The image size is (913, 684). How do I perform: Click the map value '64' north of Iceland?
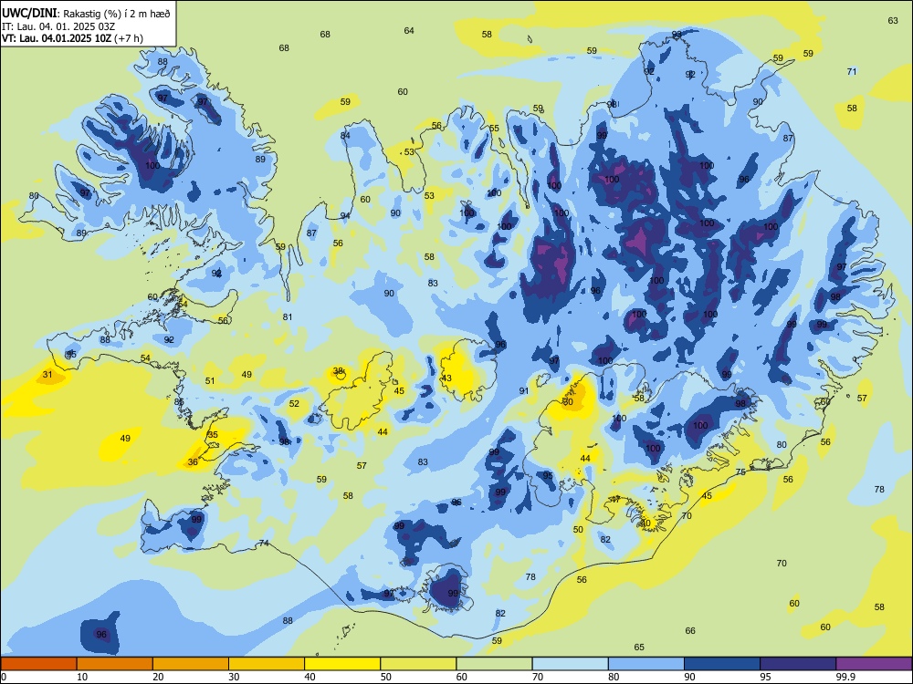(x=409, y=30)
